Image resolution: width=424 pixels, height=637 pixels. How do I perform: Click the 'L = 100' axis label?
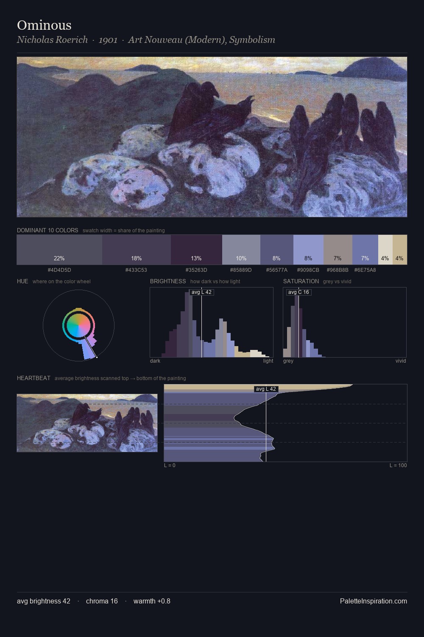(x=398, y=465)
